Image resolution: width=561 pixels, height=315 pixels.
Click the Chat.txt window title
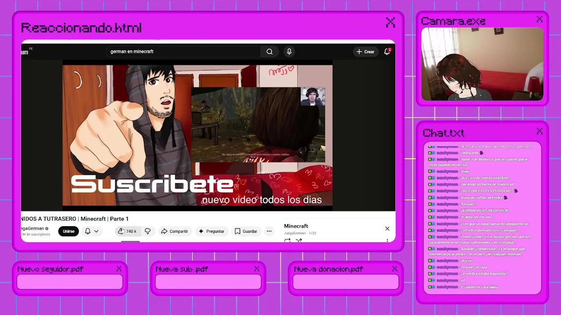443,133
